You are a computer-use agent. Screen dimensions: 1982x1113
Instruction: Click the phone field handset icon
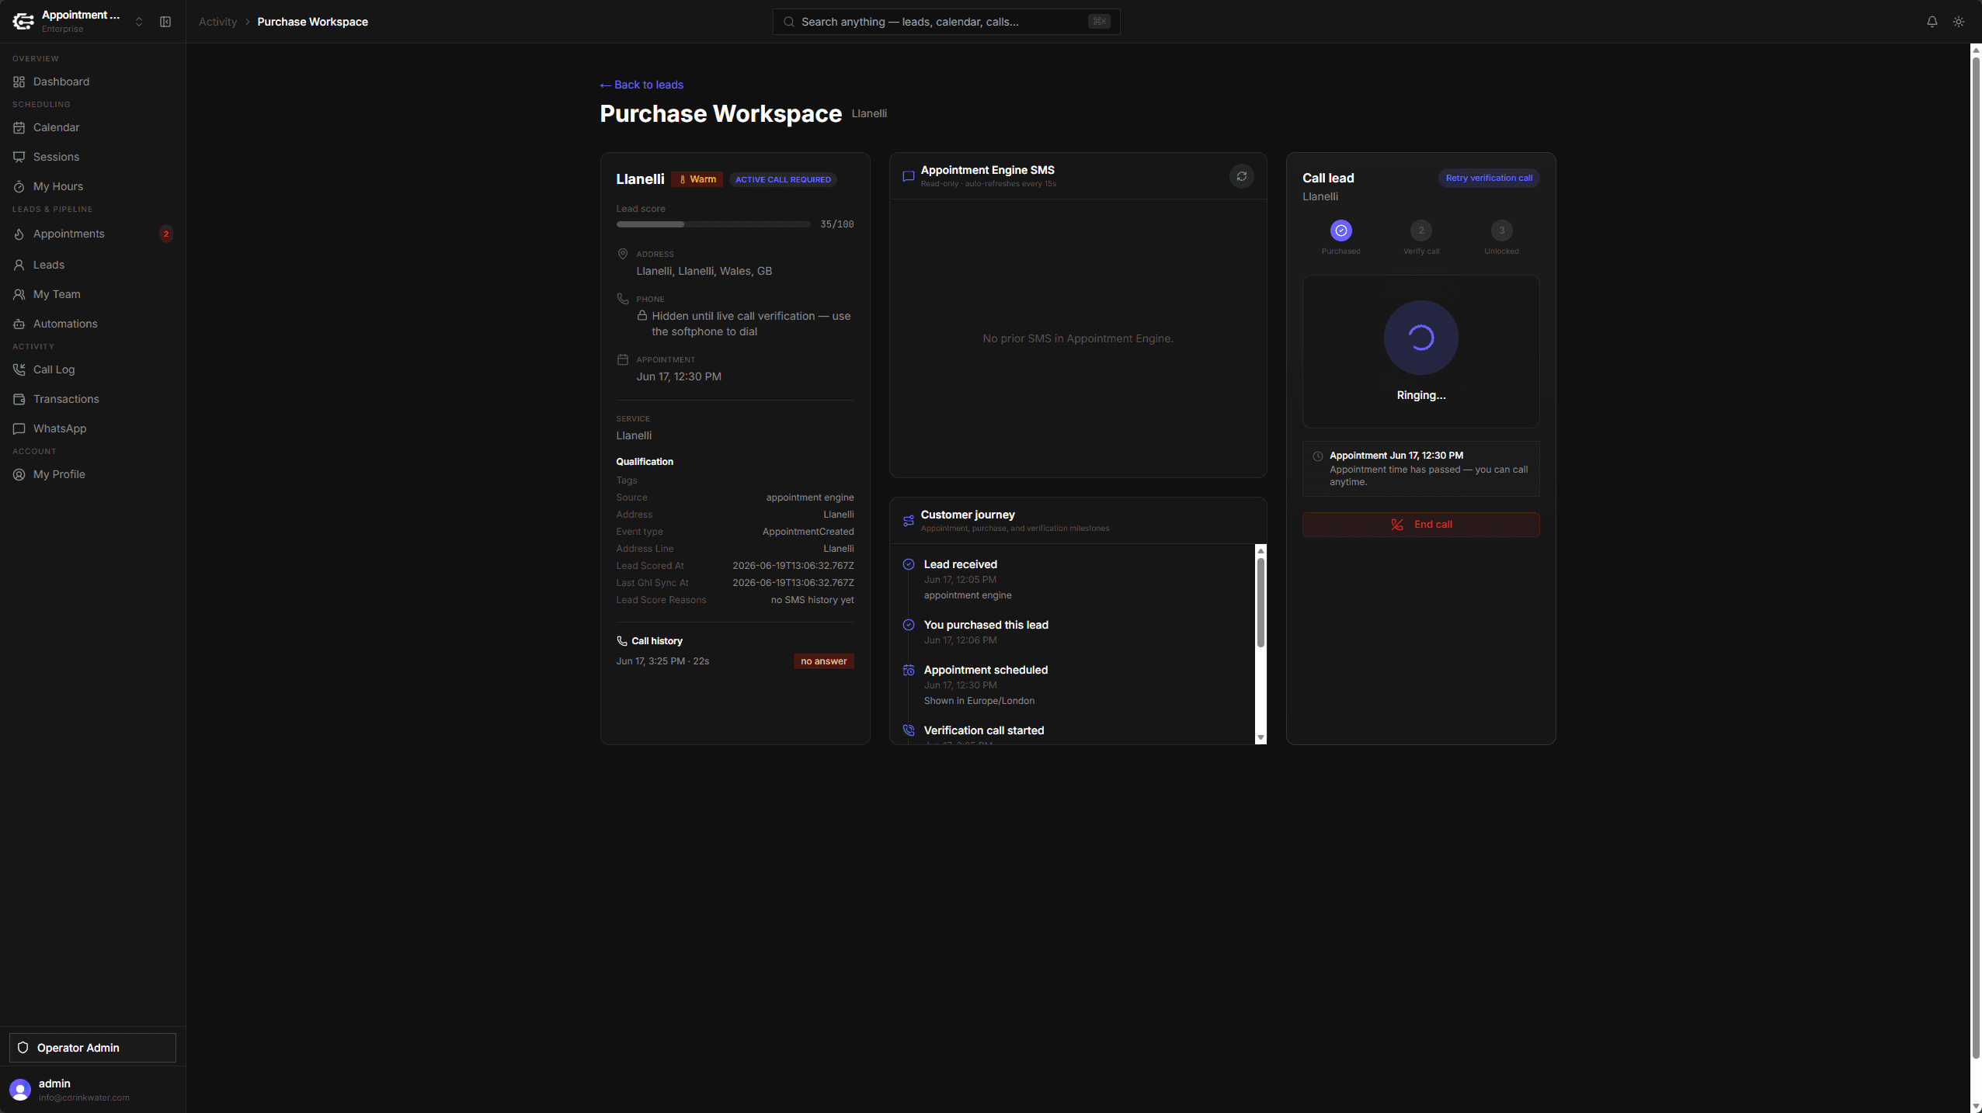click(x=622, y=299)
